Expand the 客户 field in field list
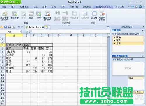This screenshot has height=106, width=146. point(114,40)
